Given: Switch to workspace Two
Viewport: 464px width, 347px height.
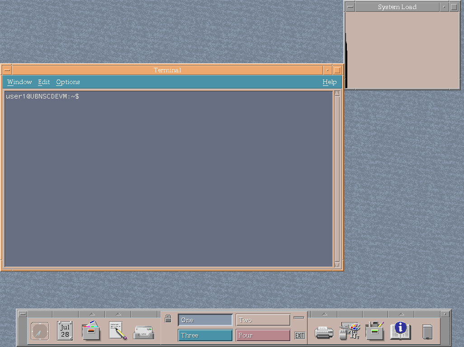Looking at the screenshot, I should coord(263,319).
